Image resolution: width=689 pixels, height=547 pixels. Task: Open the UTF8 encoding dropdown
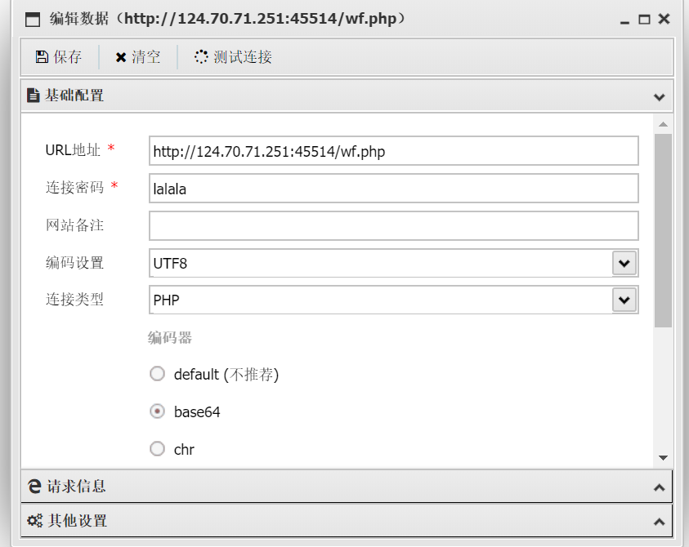[624, 263]
